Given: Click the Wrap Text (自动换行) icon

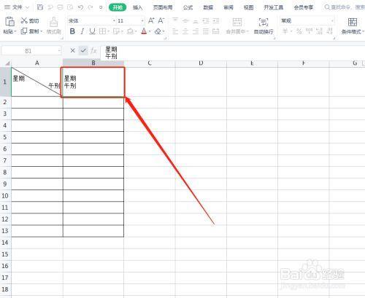Looking at the screenshot, I should point(264,22).
